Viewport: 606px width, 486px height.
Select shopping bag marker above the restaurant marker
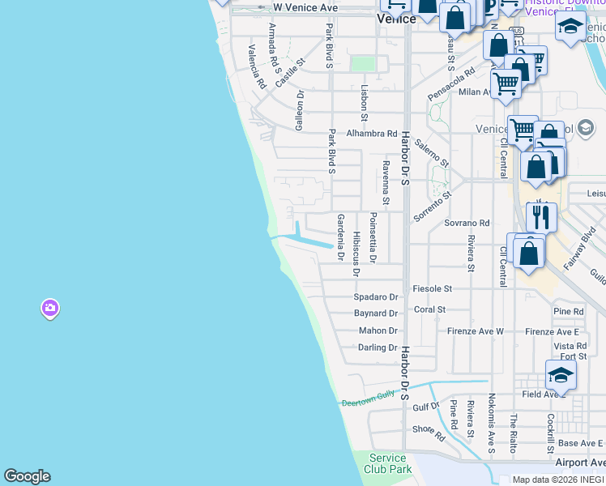click(536, 168)
